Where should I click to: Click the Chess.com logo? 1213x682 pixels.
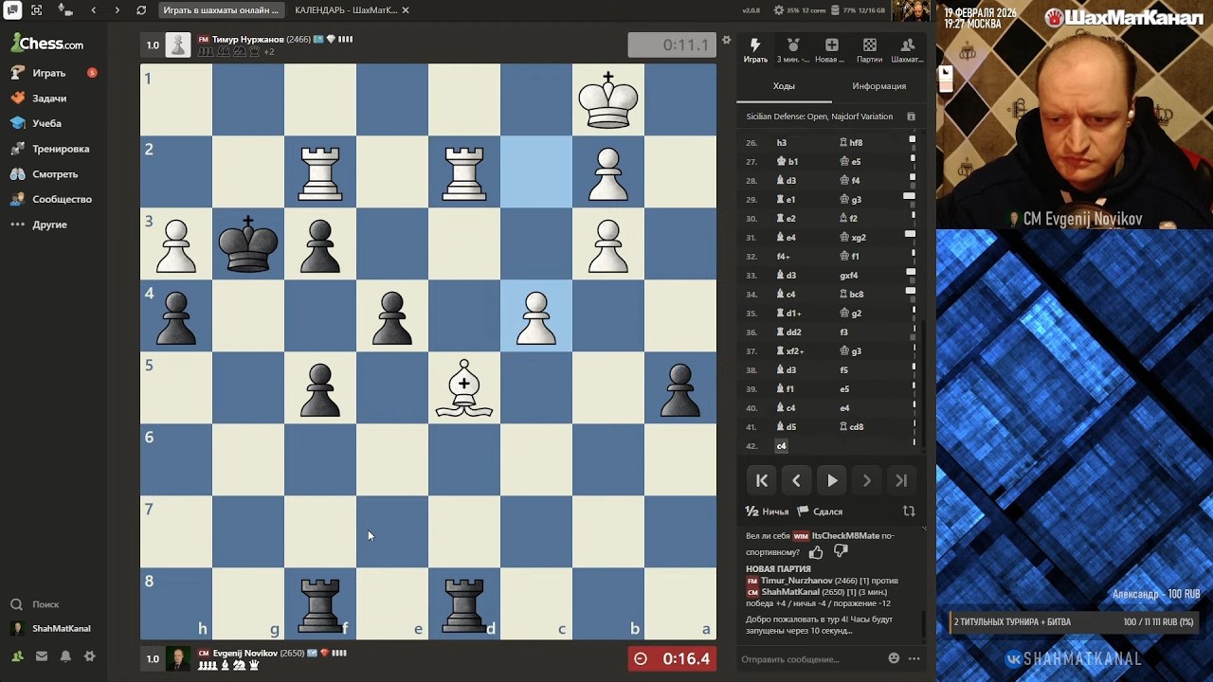(47, 44)
